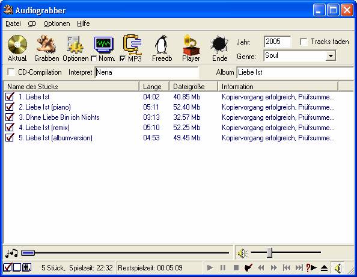Click the play button in playback bar

[210, 267]
